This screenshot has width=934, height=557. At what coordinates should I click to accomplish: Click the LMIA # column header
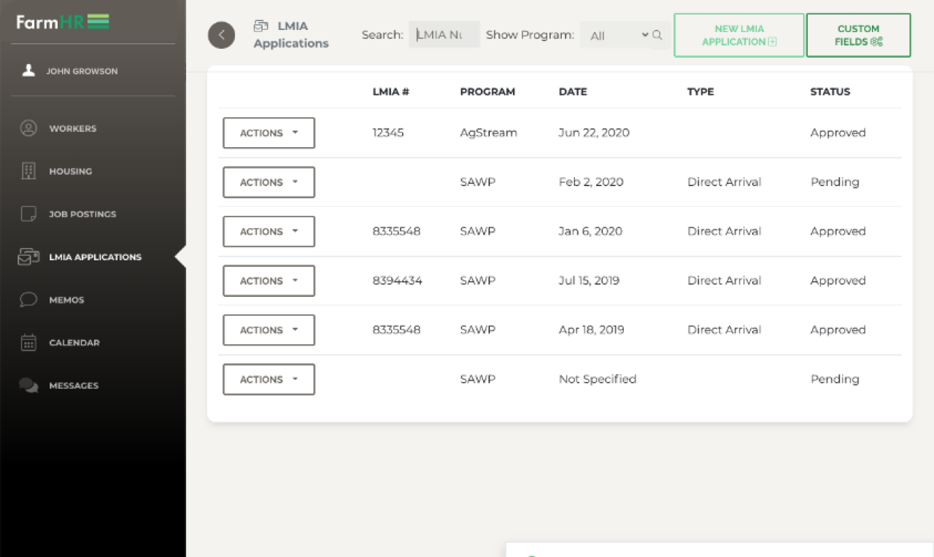pyautogui.click(x=390, y=92)
